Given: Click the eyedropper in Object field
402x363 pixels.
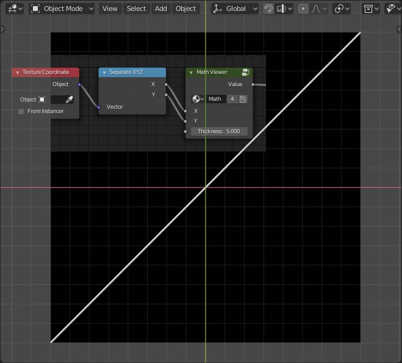Looking at the screenshot, I should point(70,99).
